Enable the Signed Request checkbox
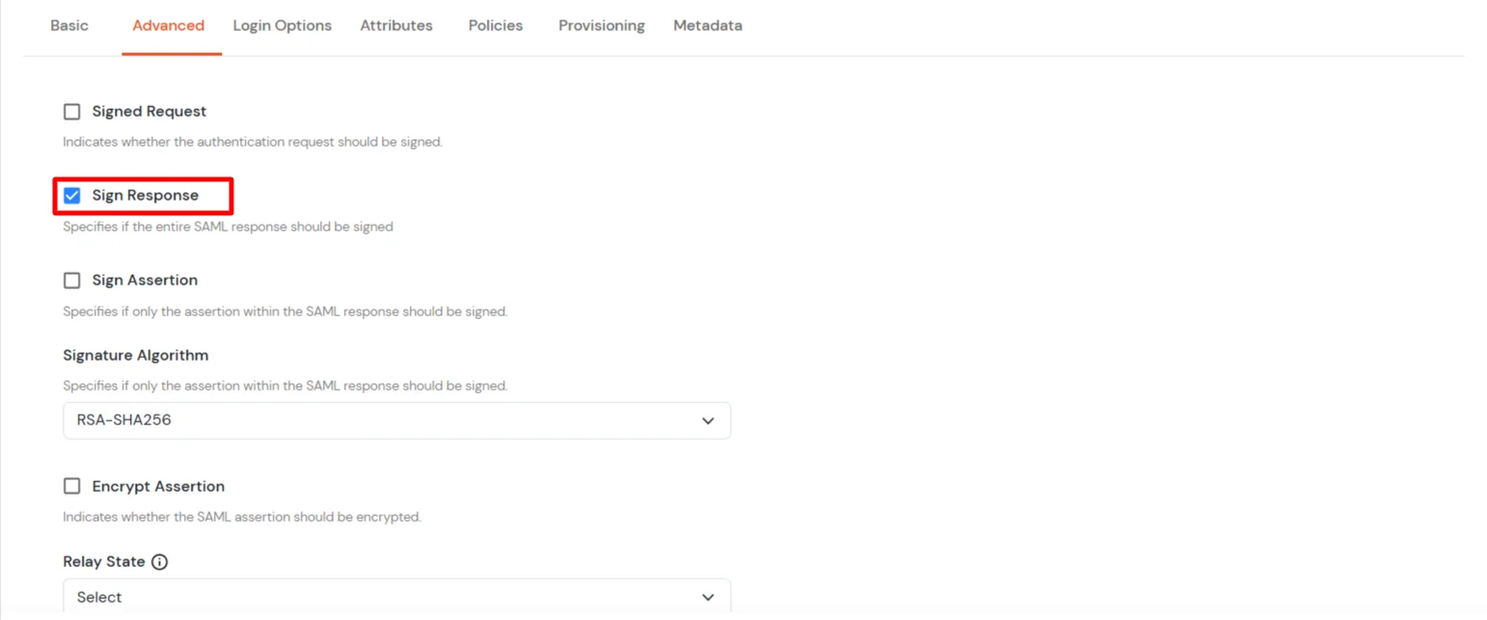The width and height of the screenshot is (1487, 620). pyautogui.click(x=71, y=111)
